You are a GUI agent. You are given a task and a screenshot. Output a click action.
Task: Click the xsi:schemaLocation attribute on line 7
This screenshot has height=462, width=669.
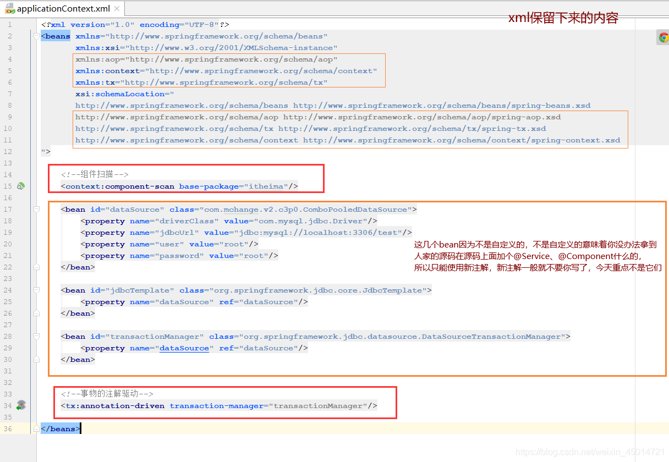[x=124, y=94]
